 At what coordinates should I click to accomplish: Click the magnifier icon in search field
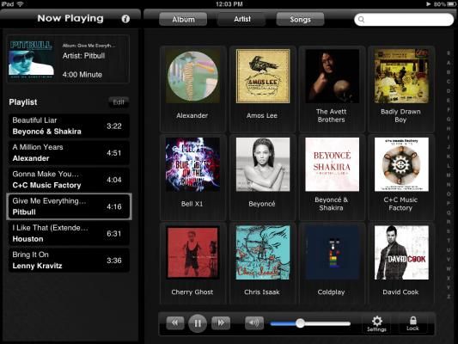361,20
